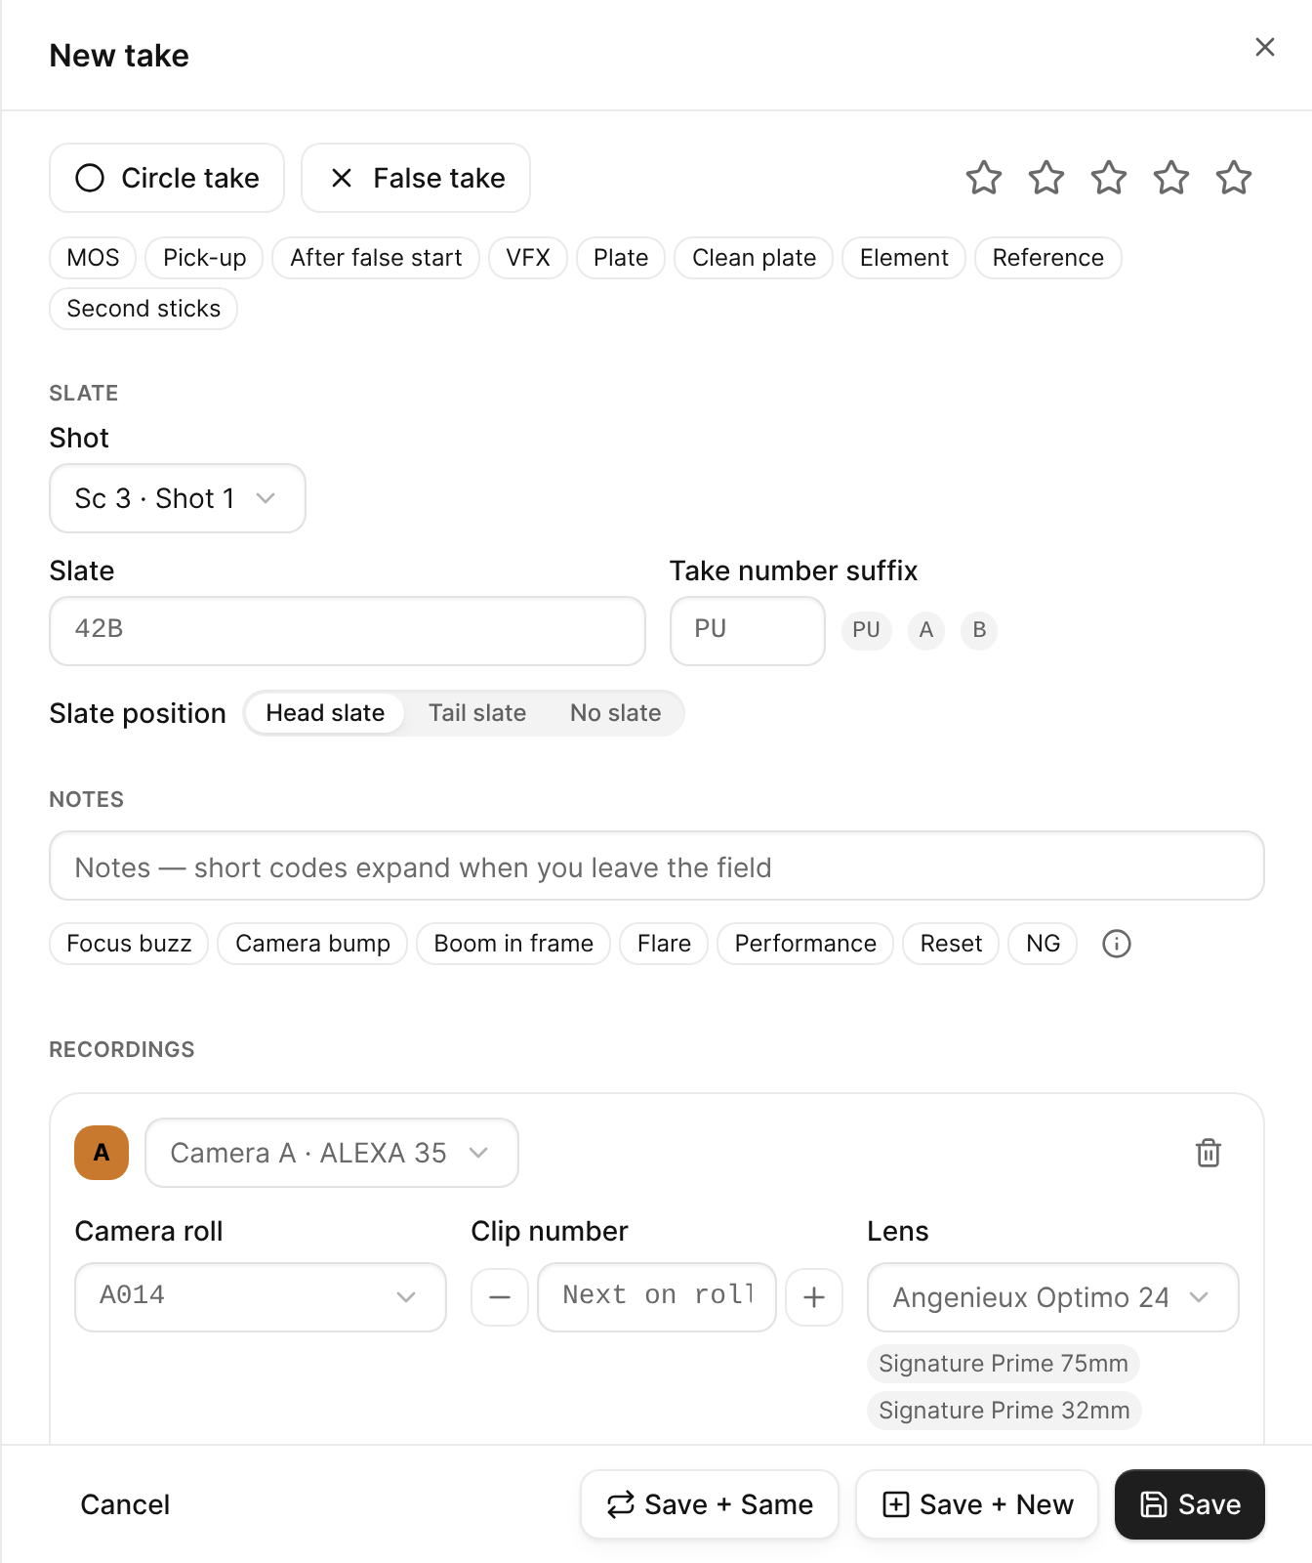Increase clip number with plus button

tap(814, 1297)
